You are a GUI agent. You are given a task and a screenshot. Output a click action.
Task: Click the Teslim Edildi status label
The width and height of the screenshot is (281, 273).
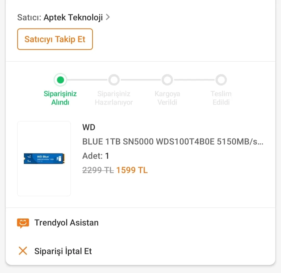click(x=221, y=98)
